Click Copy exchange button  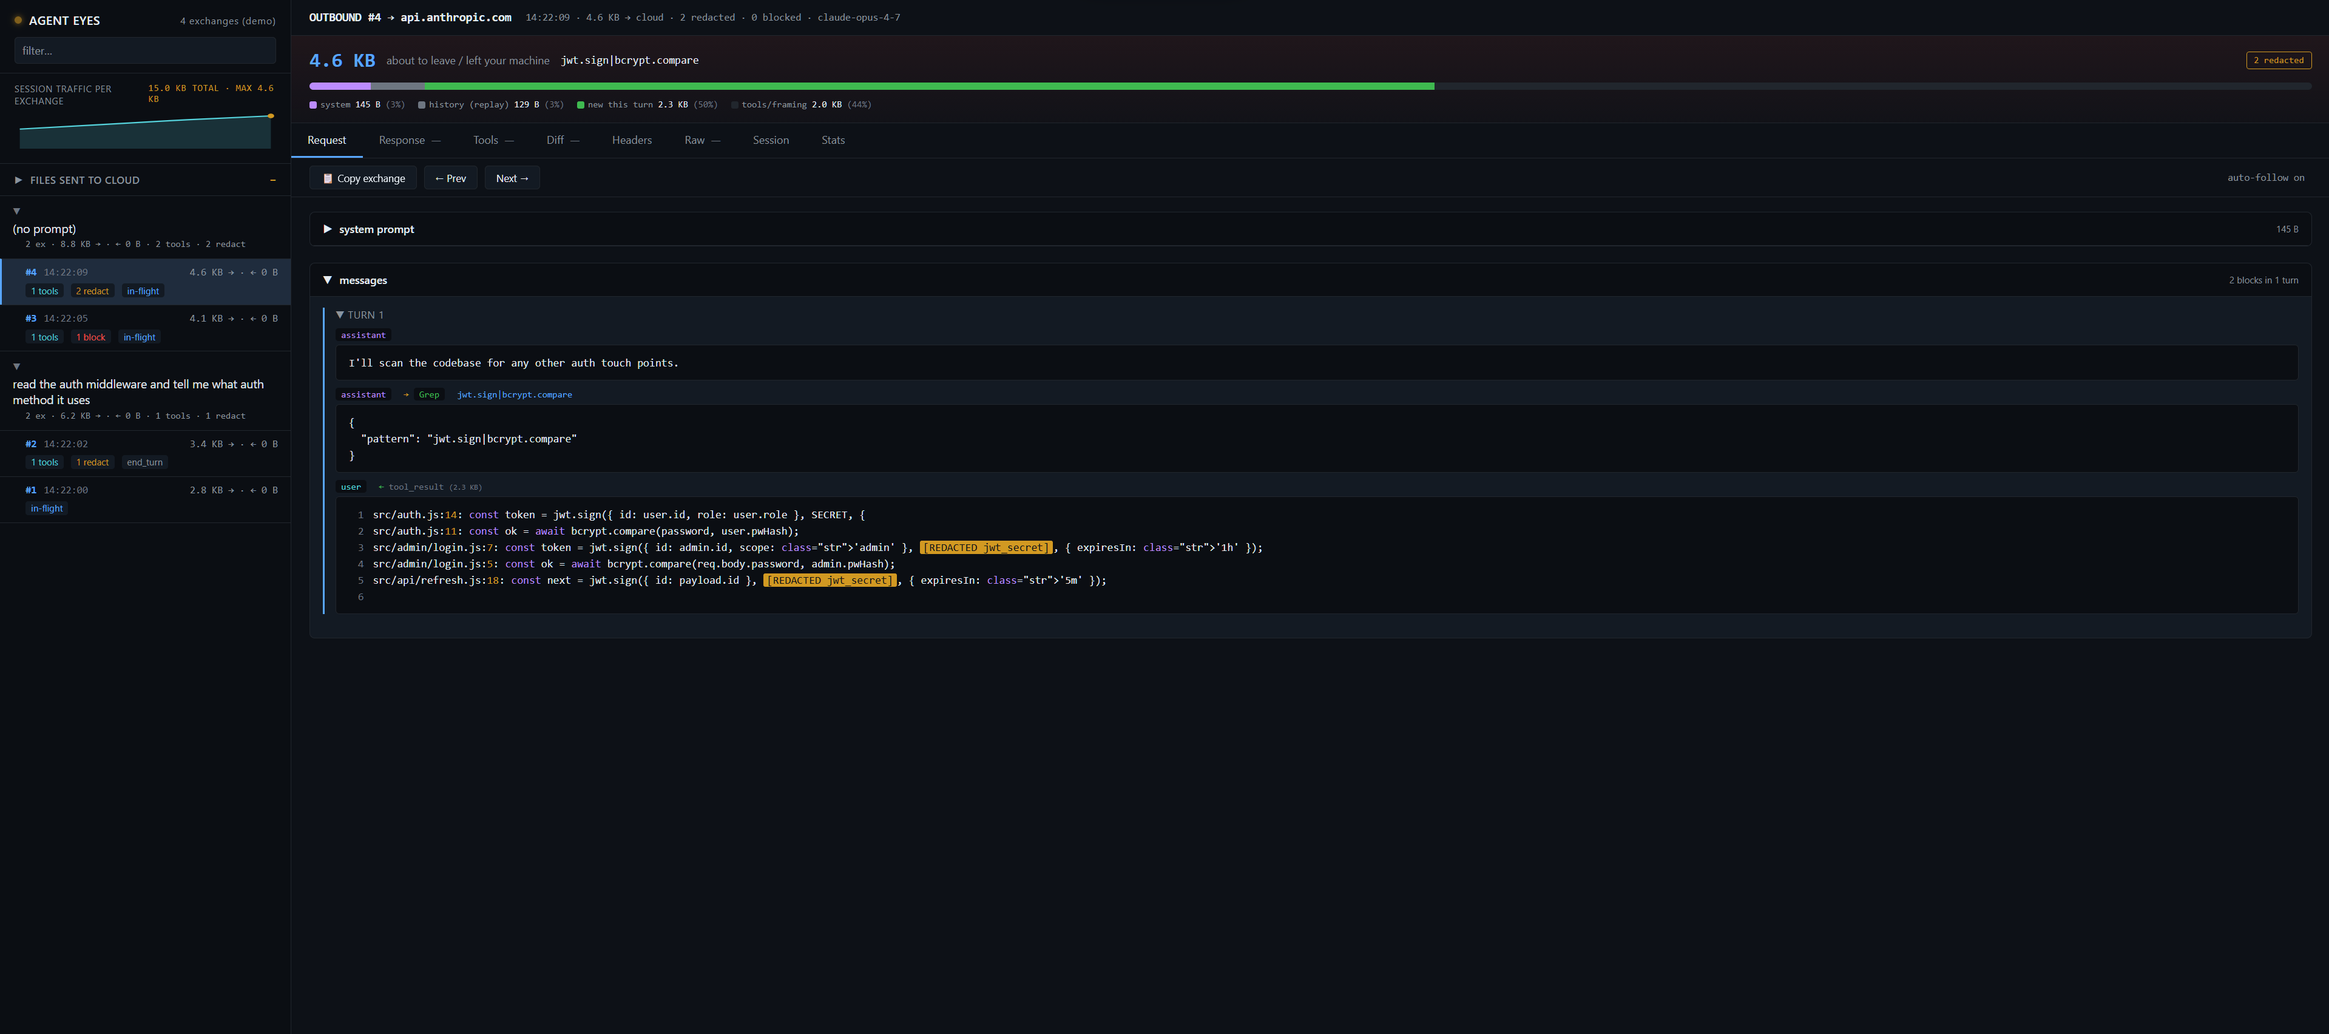pyautogui.click(x=363, y=178)
